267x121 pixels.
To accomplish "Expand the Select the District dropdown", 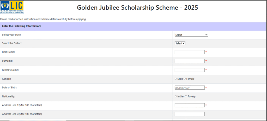I will [x=180, y=43].
